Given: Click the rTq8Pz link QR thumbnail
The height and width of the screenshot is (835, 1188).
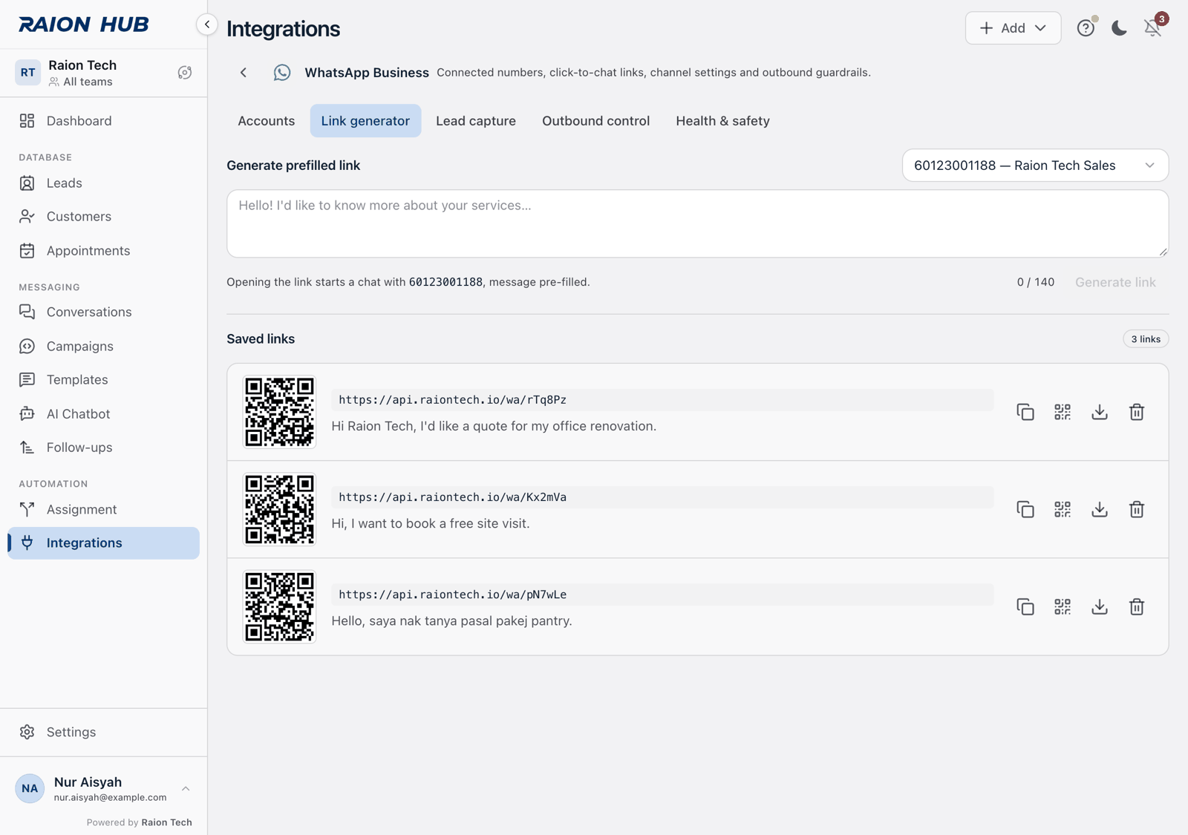Looking at the screenshot, I should coord(280,412).
